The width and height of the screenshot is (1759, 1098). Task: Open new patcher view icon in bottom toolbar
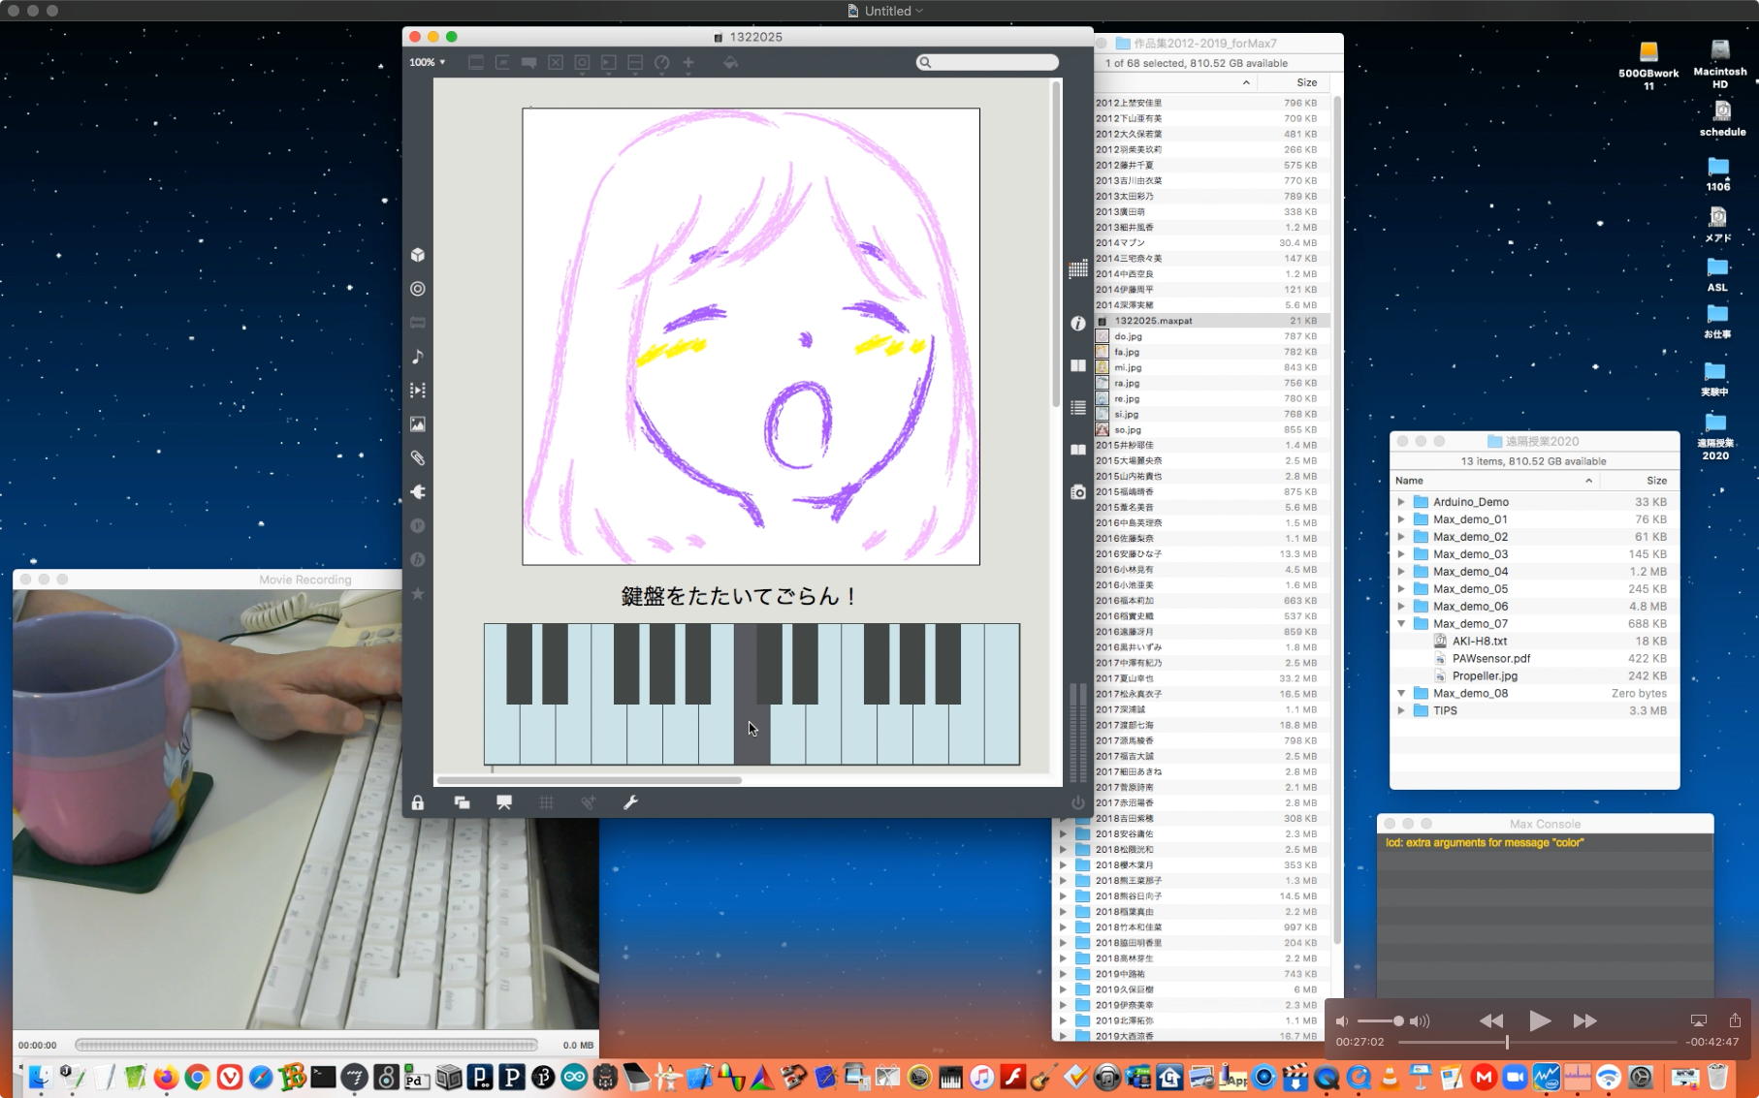462,802
